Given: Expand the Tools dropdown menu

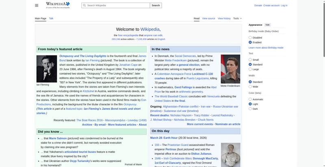Looking at the screenshot, I should tap(238, 18).
